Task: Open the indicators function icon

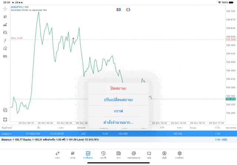Action: coord(5,41)
